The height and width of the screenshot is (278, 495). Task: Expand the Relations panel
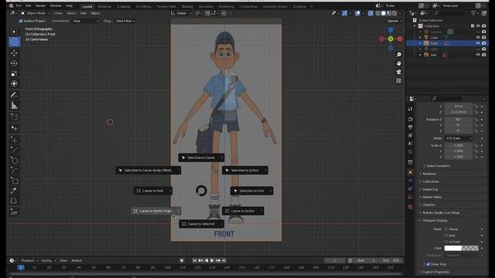click(x=429, y=174)
